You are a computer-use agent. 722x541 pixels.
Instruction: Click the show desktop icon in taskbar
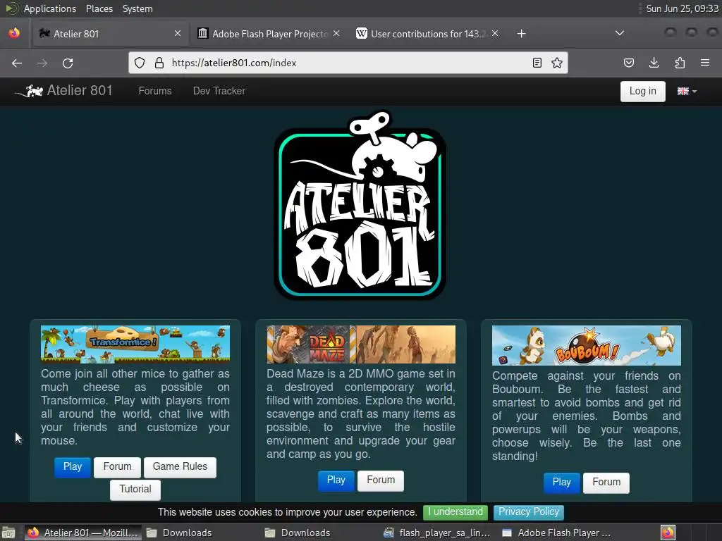8,533
